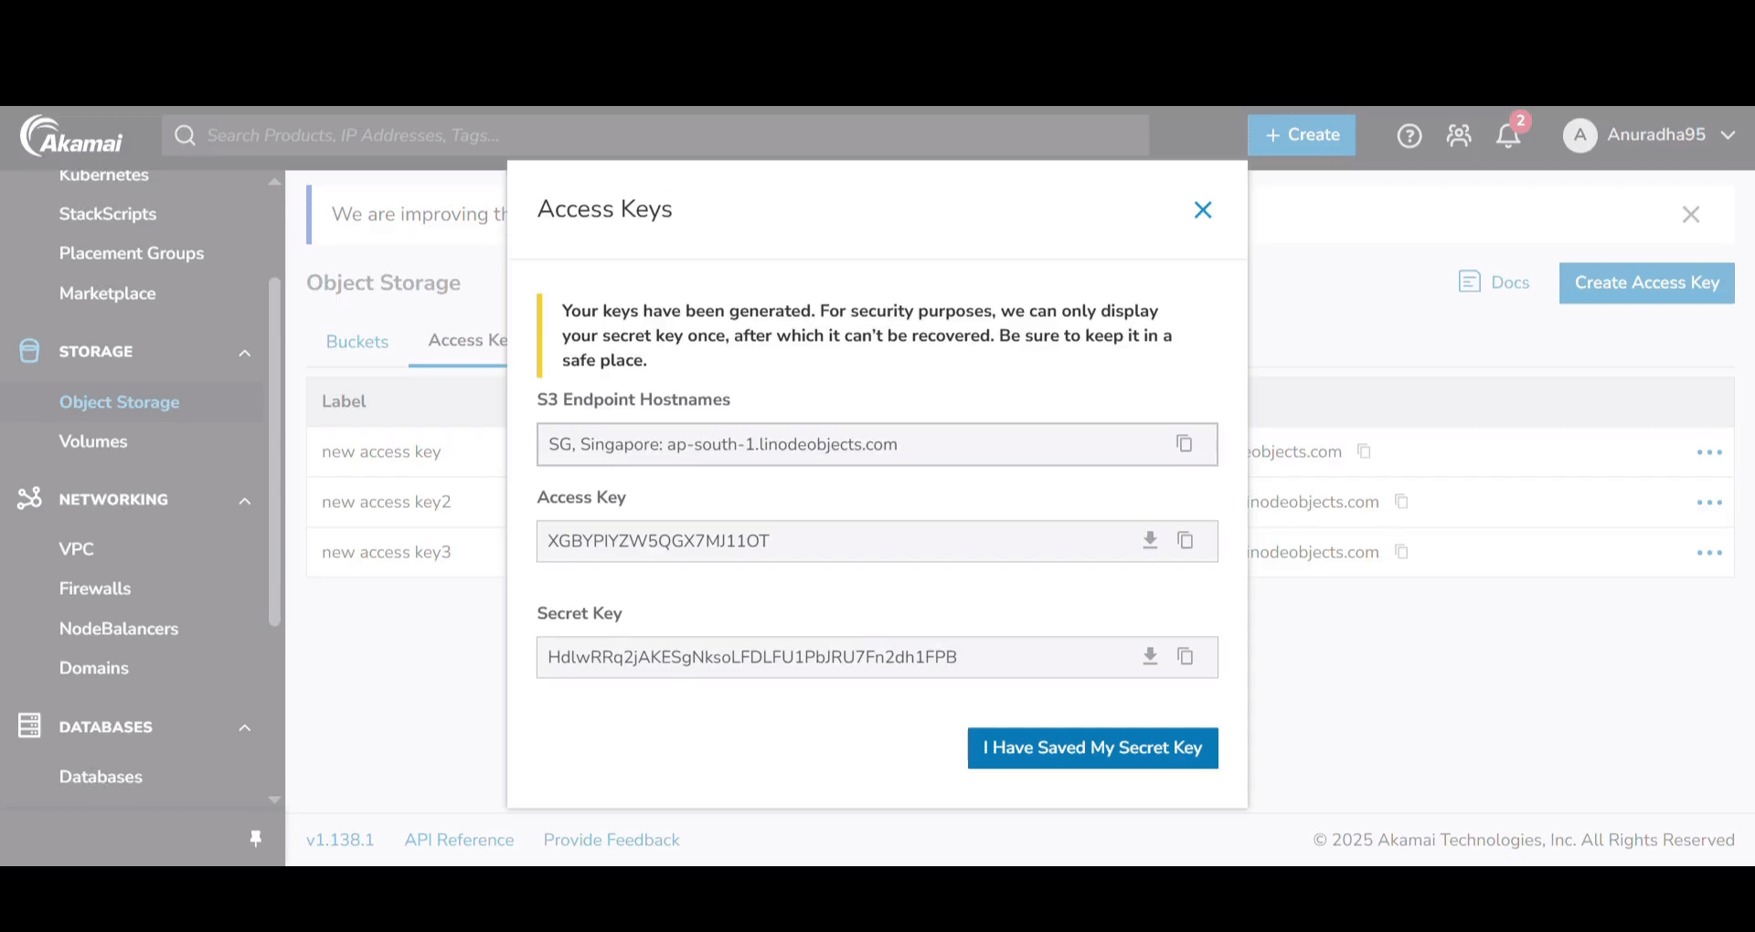Image resolution: width=1755 pixels, height=932 pixels.
Task: Expand the Anuradha95 account dropdown
Action: coord(1728,135)
